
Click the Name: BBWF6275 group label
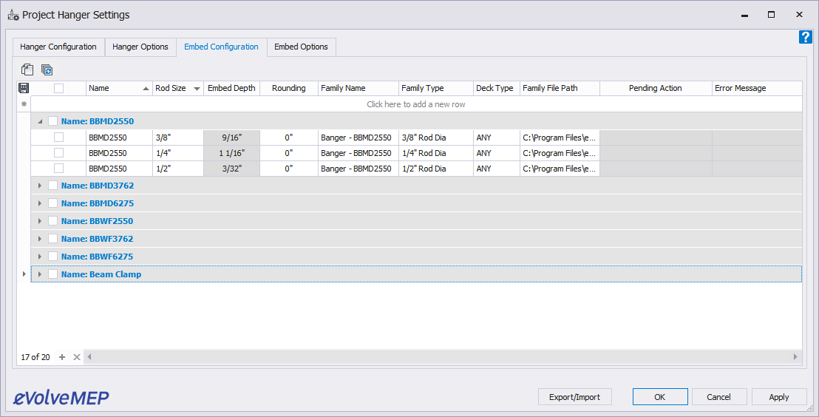97,257
